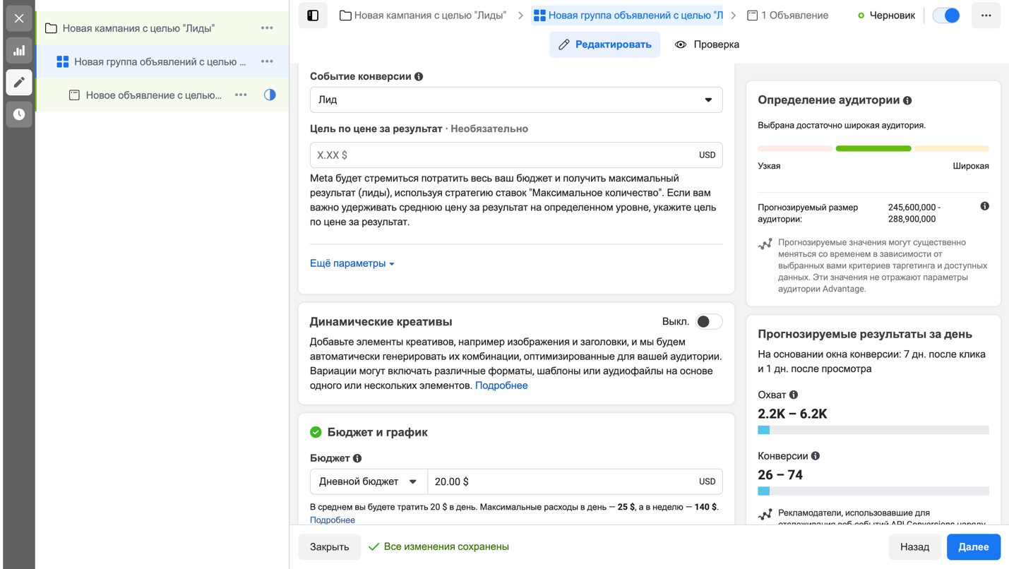Expand 'Ещё параметры'

(347, 263)
